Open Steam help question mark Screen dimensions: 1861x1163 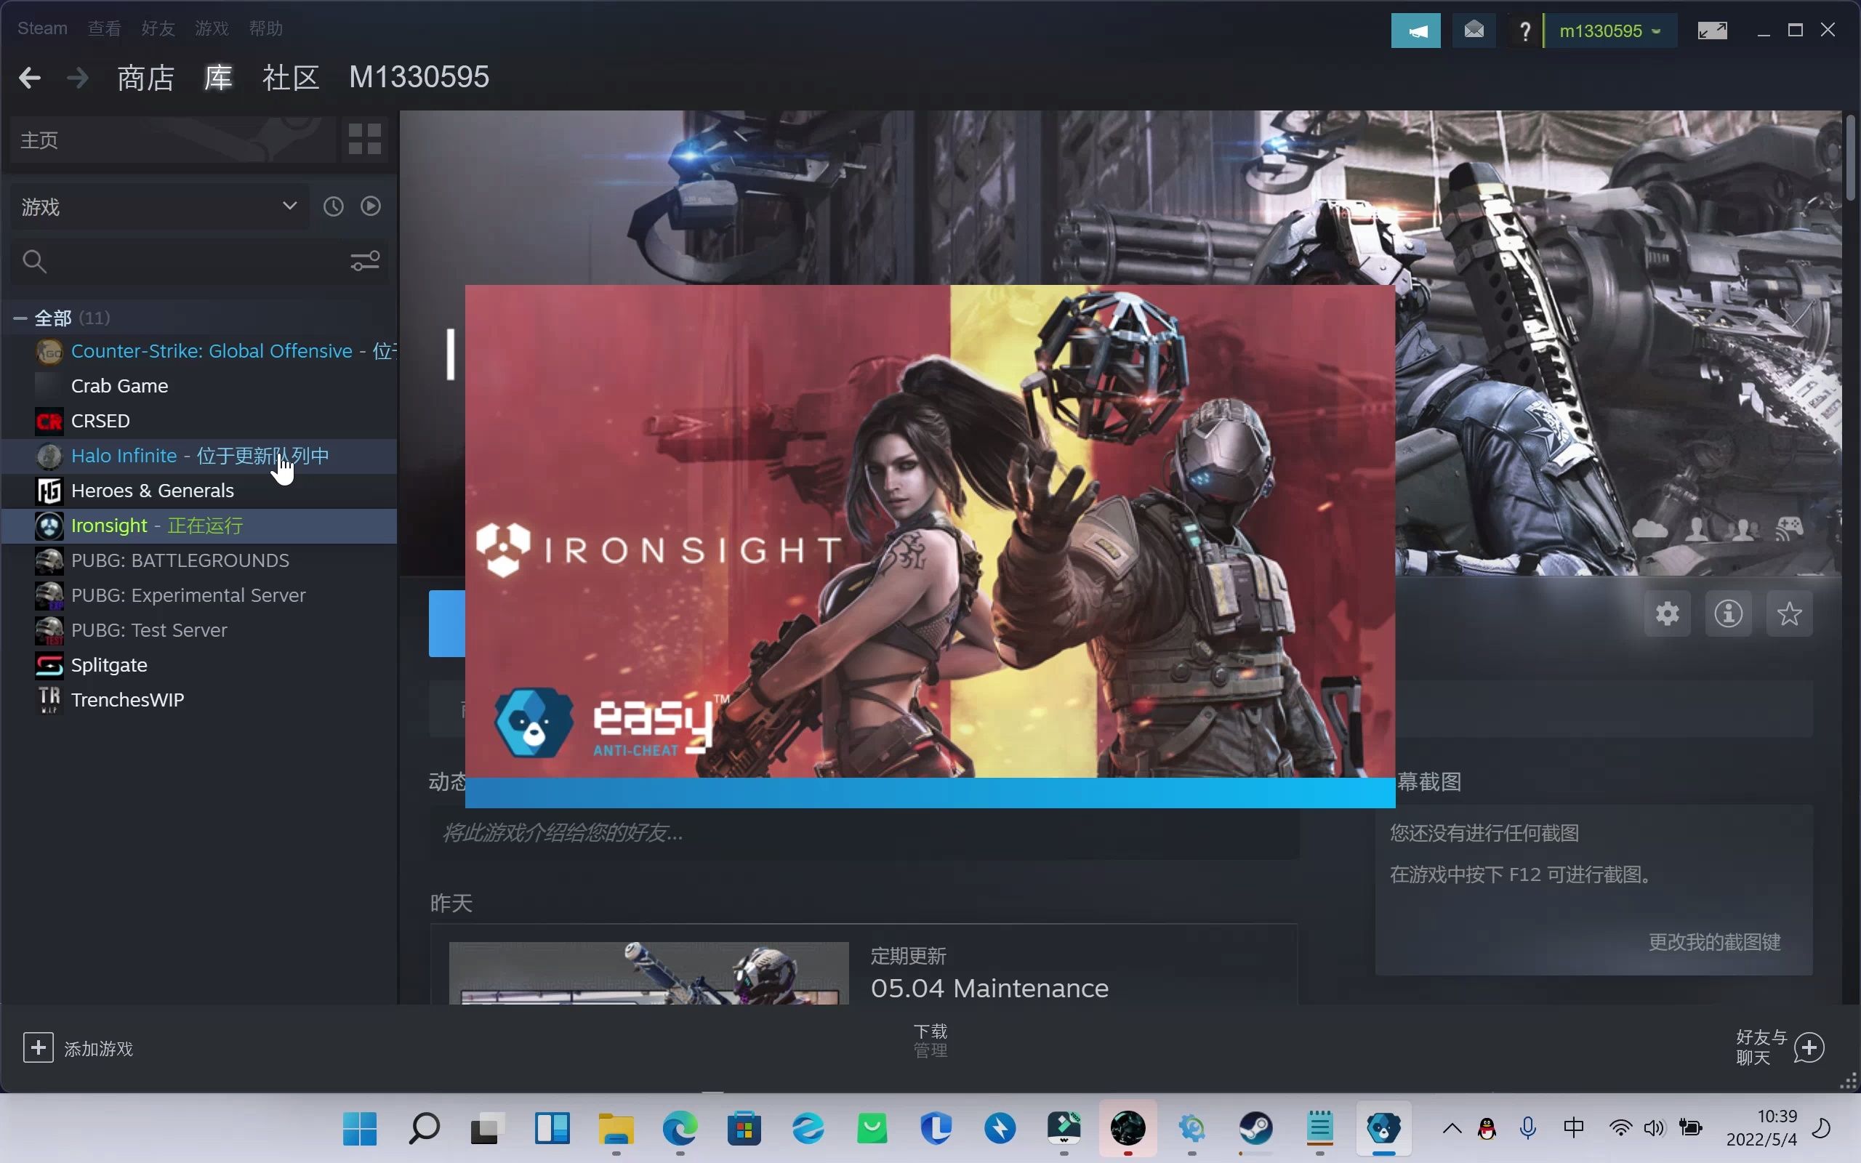click(1524, 31)
